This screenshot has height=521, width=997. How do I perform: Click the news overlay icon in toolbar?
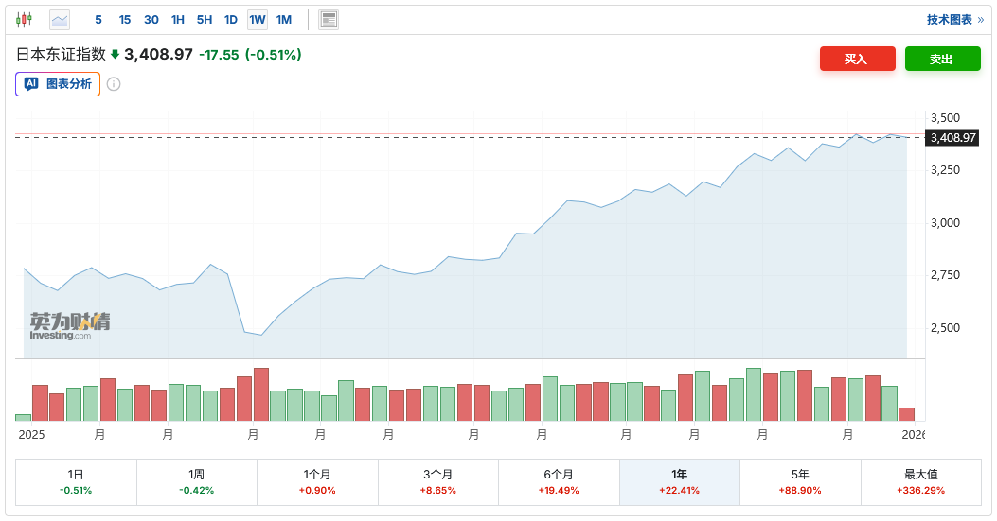coord(329,19)
